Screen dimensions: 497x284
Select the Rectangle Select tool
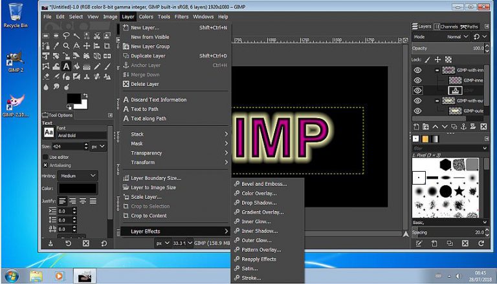46,35
